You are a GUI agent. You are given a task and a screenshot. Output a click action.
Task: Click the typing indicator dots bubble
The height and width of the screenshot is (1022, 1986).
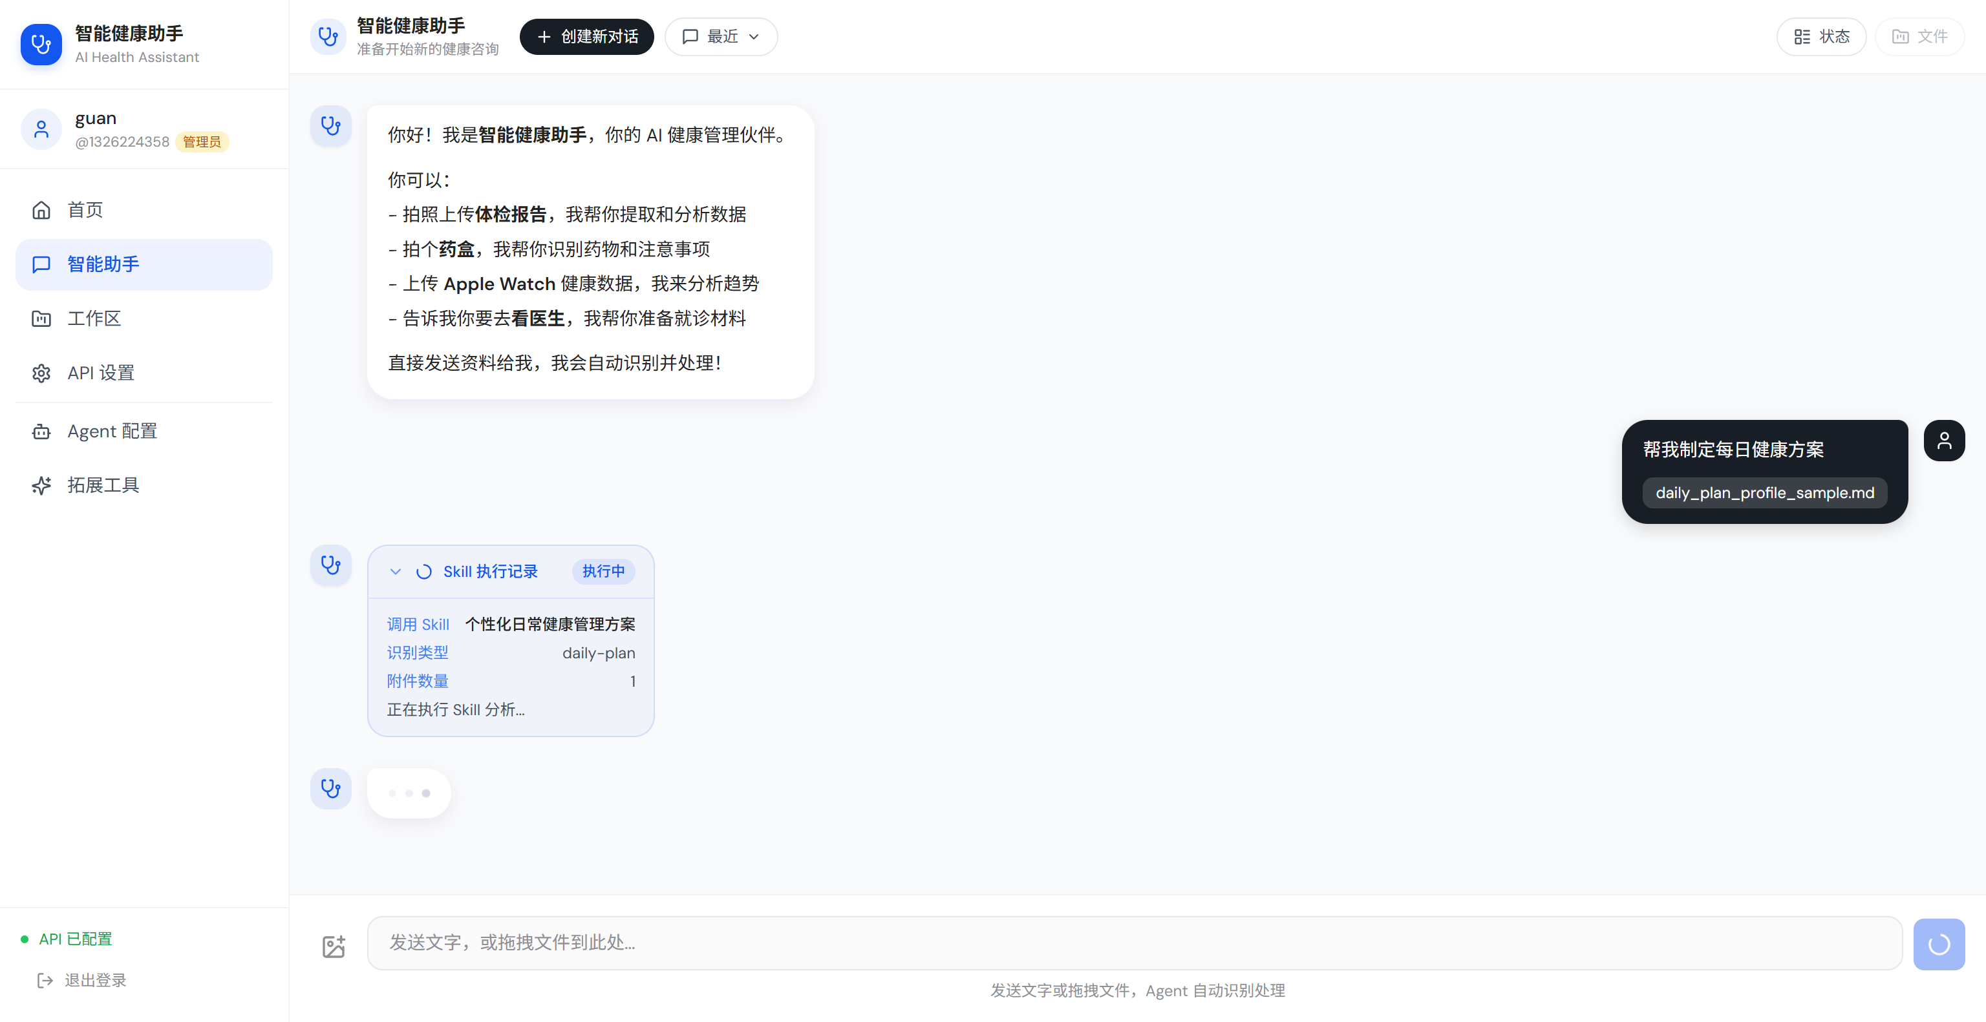click(409, 793)
